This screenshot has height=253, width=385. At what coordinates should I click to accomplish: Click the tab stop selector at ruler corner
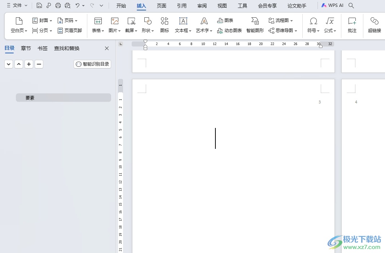point(121,44)
